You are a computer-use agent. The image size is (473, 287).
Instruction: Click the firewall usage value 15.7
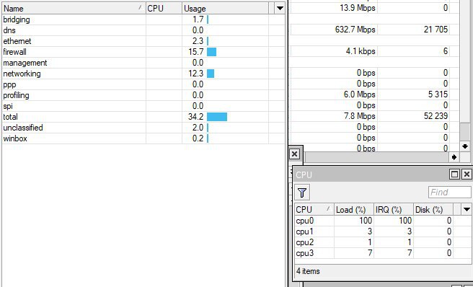coord(196,52)
